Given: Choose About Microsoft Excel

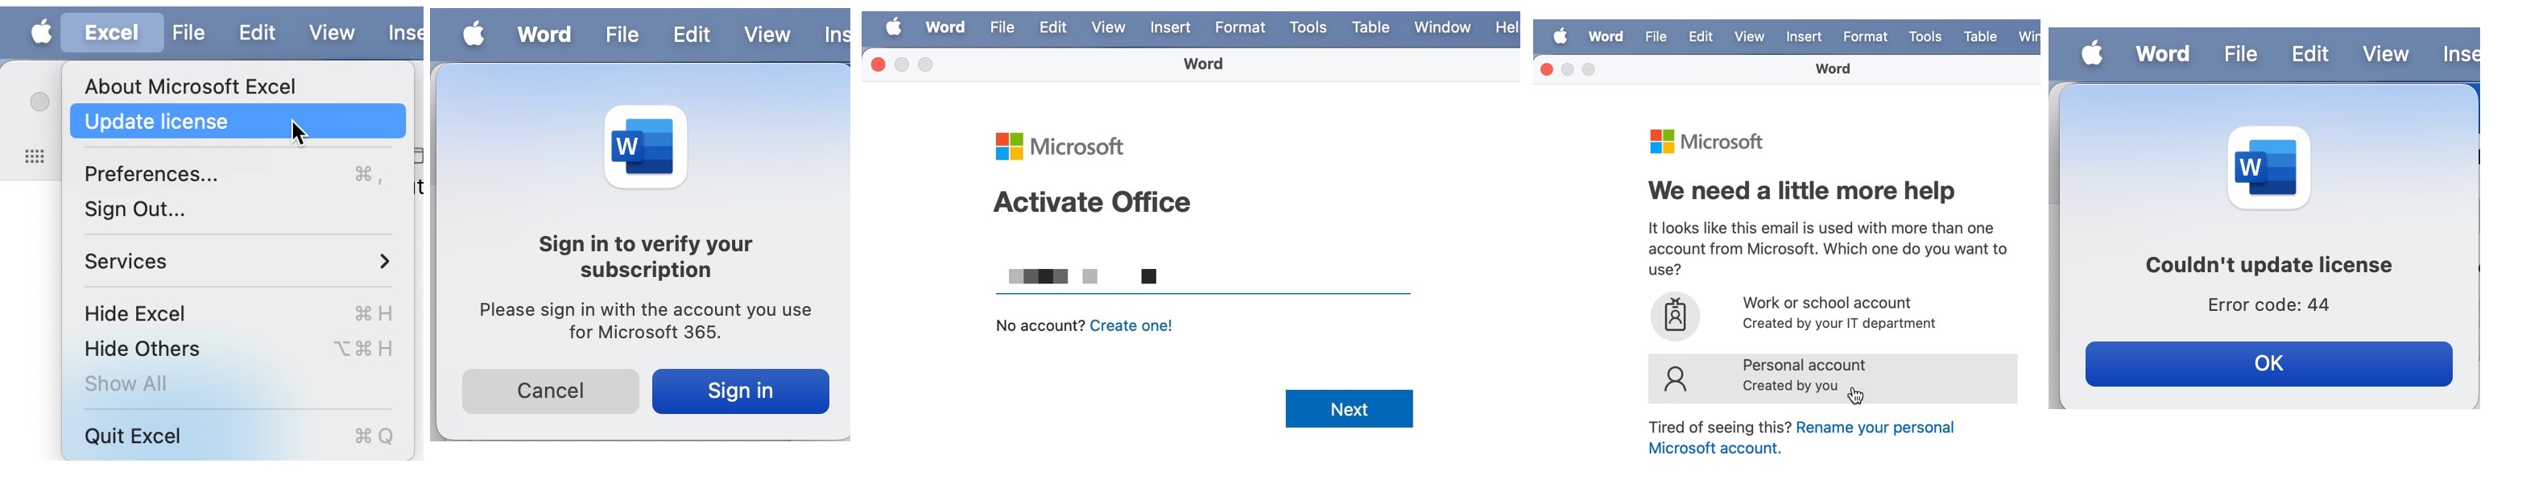Looking at the screenshot, I should [190, 86].
